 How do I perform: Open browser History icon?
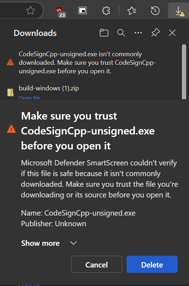[155, 11]
